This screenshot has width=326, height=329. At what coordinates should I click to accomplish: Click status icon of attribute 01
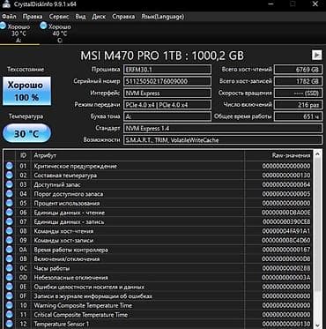(10, 166)
